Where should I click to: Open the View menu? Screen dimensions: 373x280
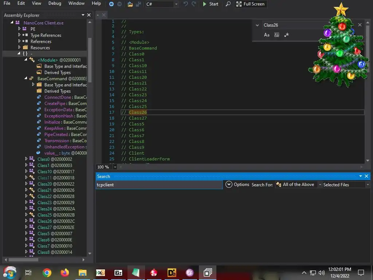pyautogui.click(x=36, y=3)
